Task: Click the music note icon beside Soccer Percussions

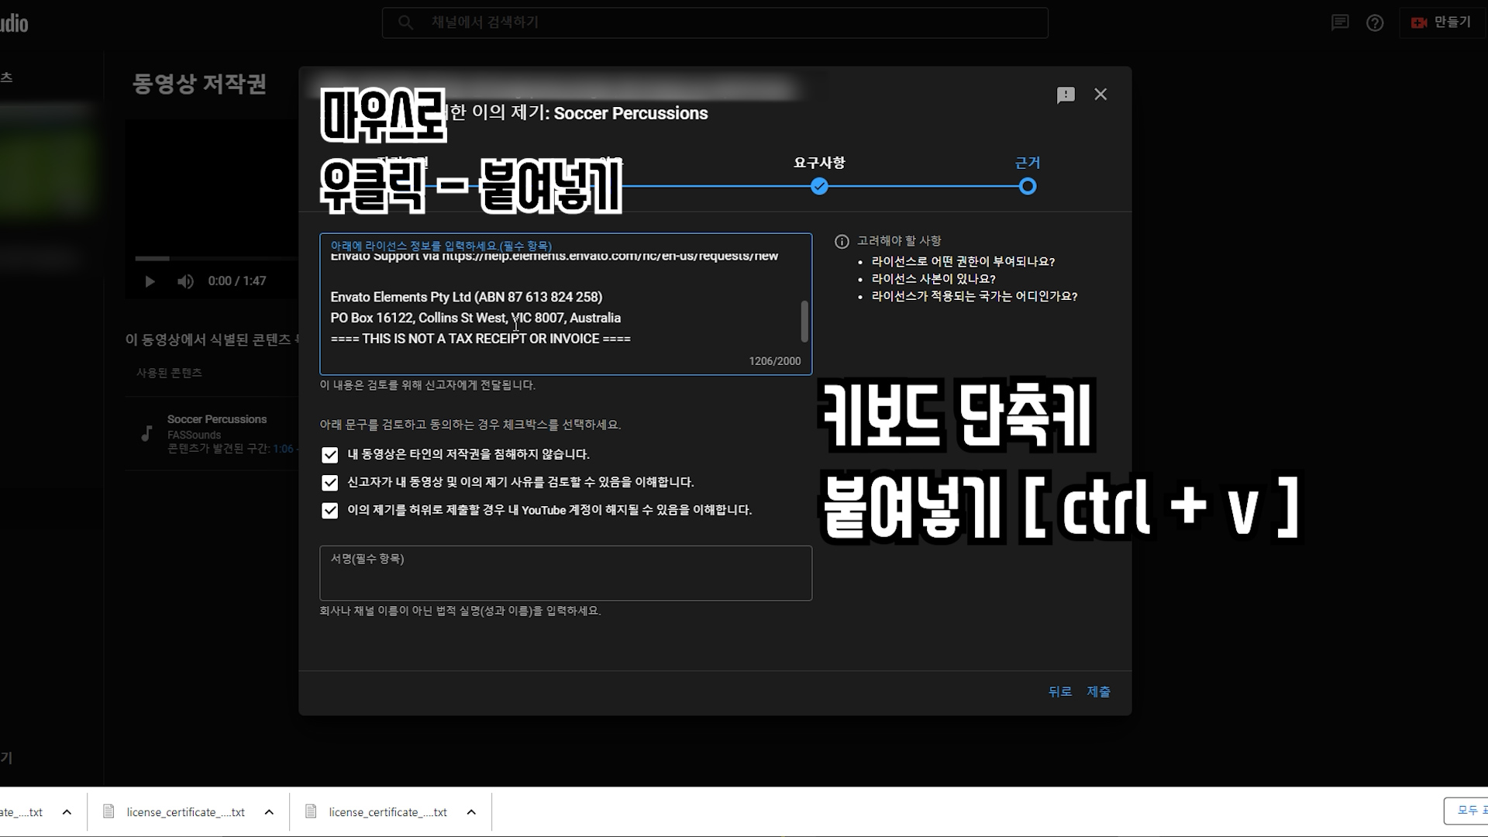Action: (x=146, y=433)
